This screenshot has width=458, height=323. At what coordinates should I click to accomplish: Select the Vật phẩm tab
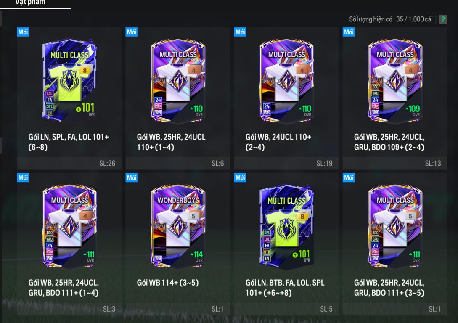(x=30, y=3)
